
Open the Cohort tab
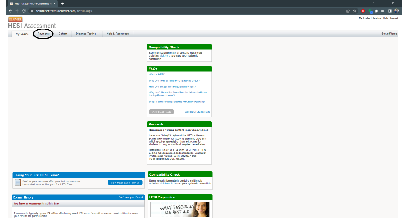pos(63,34)
